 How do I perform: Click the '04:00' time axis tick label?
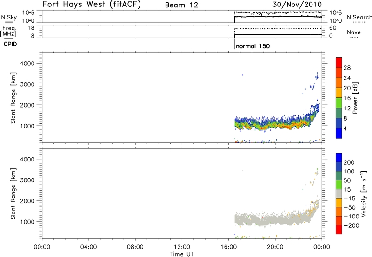[89, 247]
